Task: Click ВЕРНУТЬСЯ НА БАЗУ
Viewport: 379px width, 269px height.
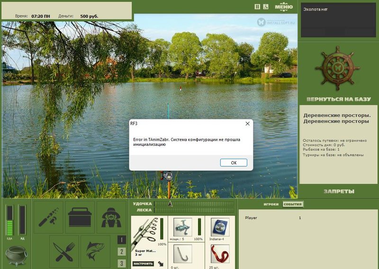Action: [x=338, y=99]
